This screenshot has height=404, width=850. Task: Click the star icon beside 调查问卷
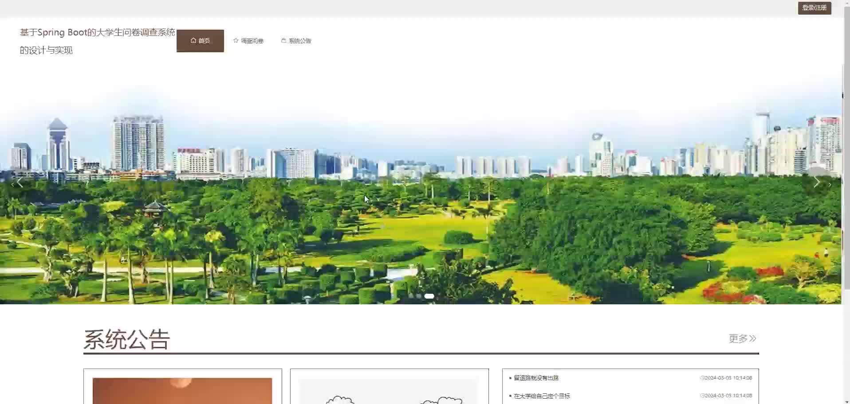coord(236,40)
